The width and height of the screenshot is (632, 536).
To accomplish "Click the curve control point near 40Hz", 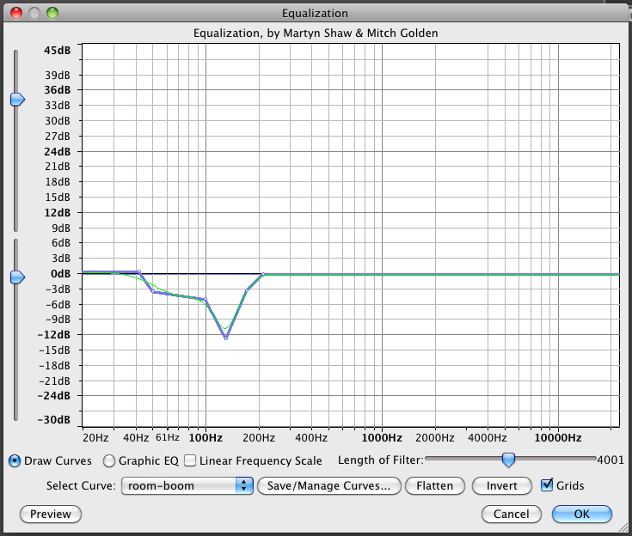I will (x=139, y=271).
